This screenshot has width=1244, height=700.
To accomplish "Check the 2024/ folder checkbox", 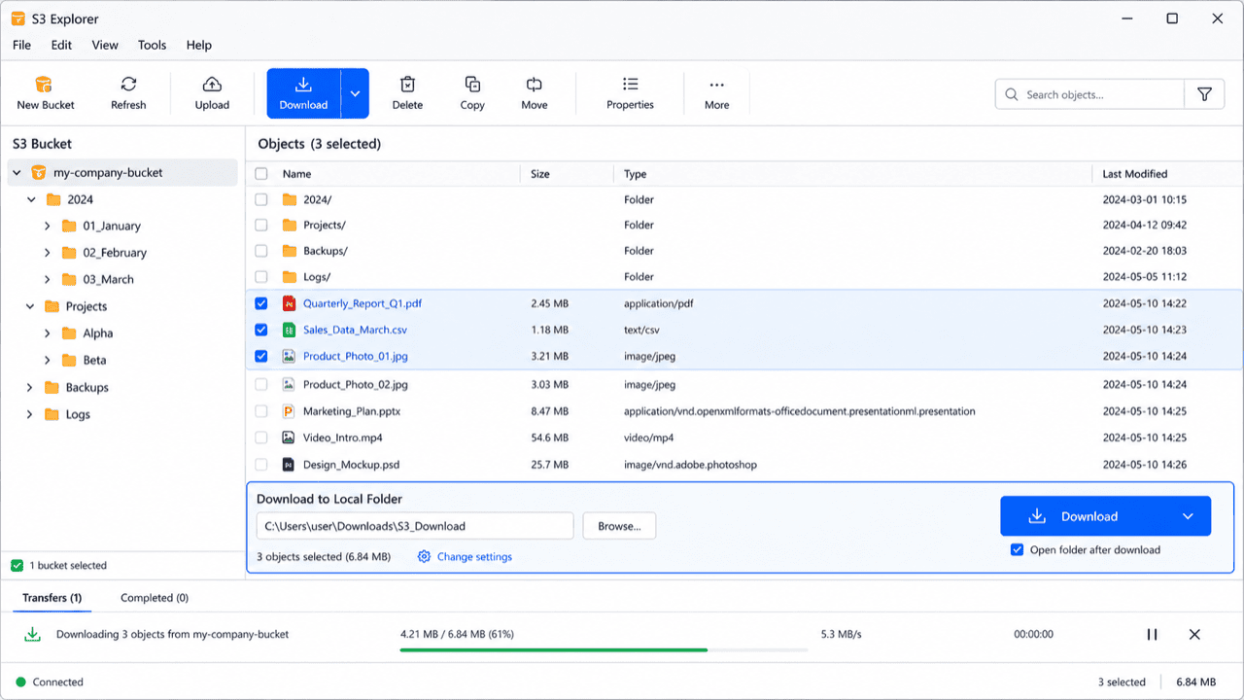I will (261, 199).
